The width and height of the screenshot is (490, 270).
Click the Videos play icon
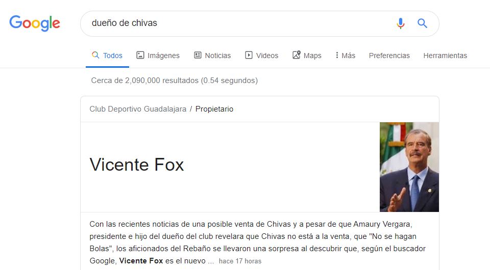click(249, 55)
